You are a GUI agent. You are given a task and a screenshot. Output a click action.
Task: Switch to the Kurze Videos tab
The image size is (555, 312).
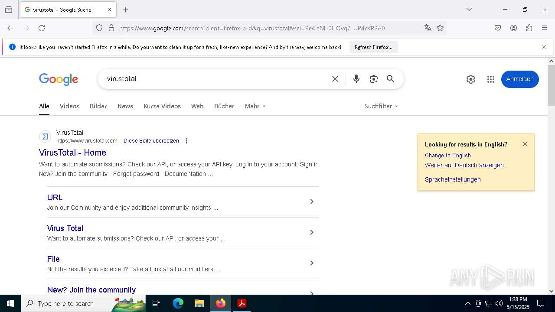(162, 106)
